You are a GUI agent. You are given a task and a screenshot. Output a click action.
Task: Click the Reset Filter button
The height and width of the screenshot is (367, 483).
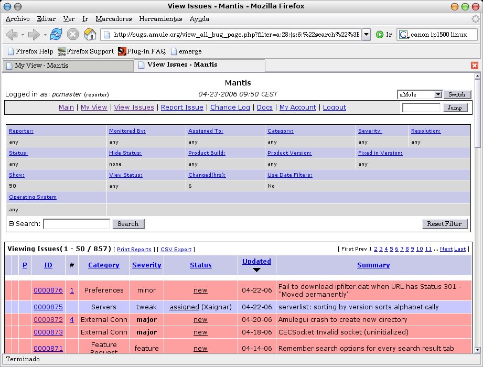(x=444, y=224)
